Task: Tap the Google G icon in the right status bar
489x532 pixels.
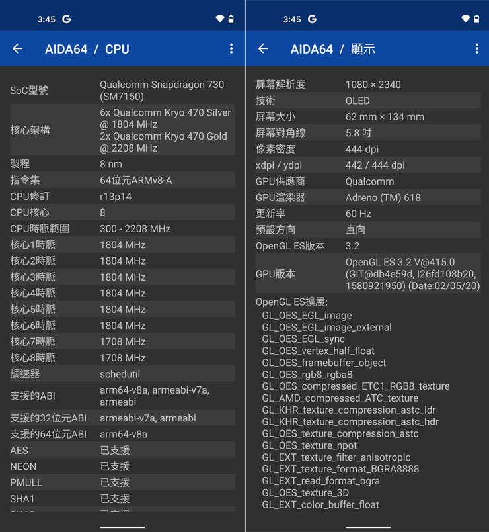Action: (x=312, y=19)
